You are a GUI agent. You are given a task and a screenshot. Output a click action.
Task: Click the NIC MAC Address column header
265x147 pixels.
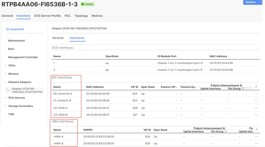pyautogui.click(x=95, y=87)
